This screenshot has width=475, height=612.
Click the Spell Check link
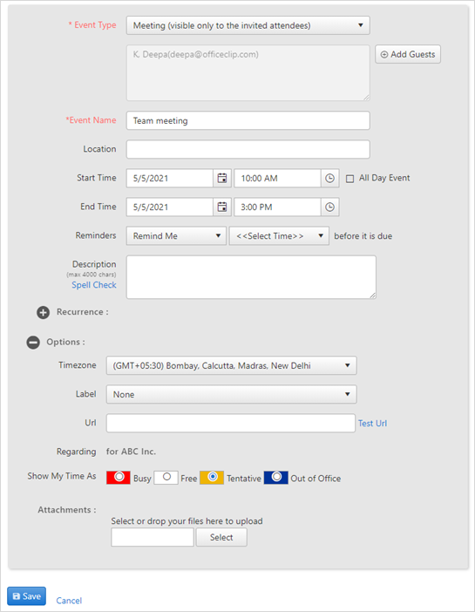point(94,285)
